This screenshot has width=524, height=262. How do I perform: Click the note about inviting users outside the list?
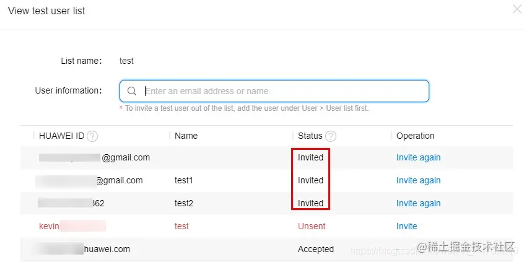pos(244,108)
